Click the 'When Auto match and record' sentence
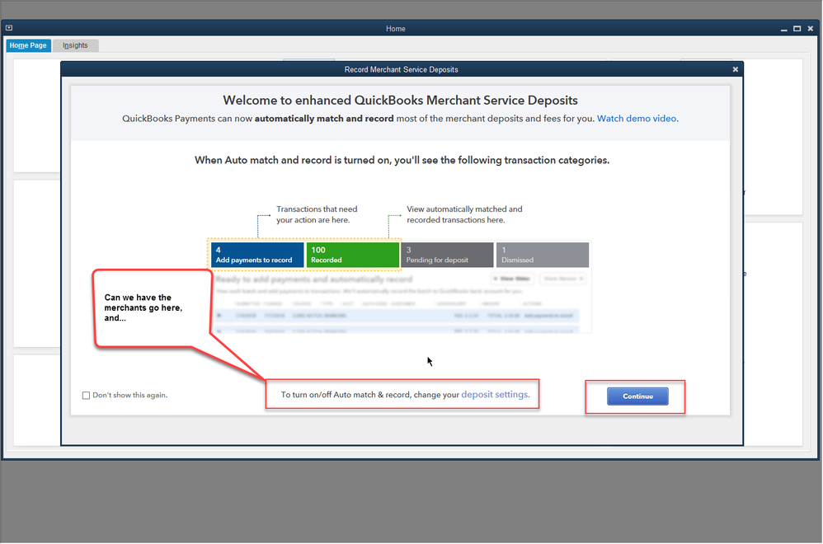The width and height of the screenshot is (823, 544). [402, 160]
